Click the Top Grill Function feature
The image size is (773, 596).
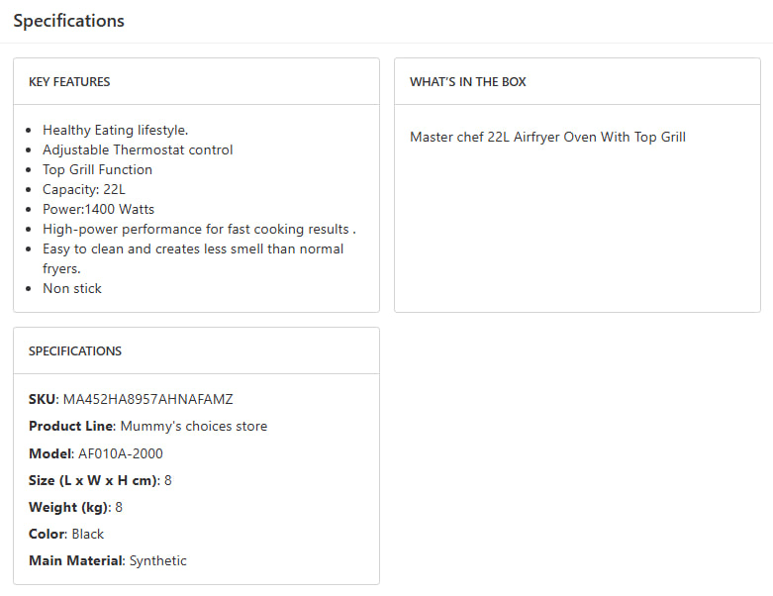coord(97,169)
